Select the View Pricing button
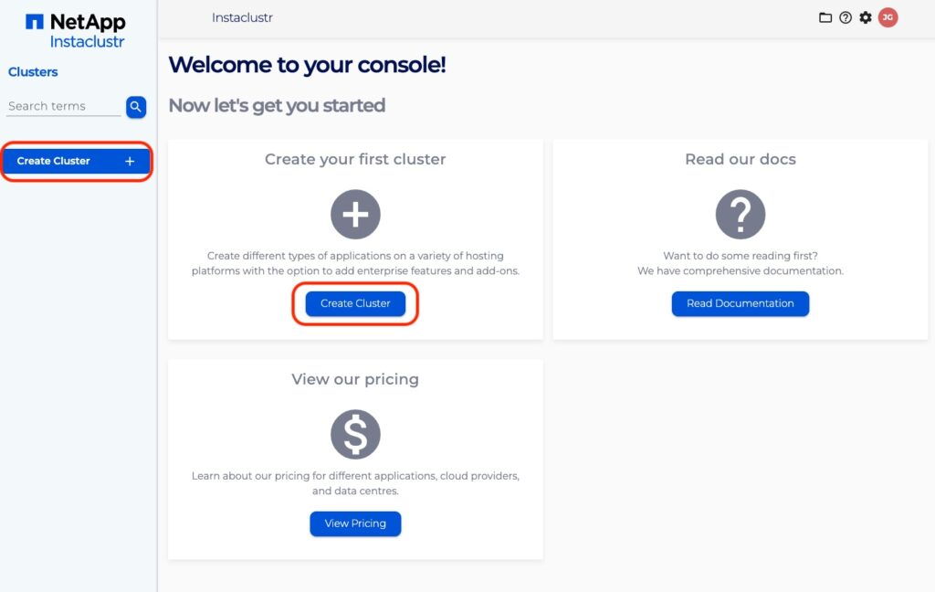The image size is (935, 592). [x=355, y=523]
